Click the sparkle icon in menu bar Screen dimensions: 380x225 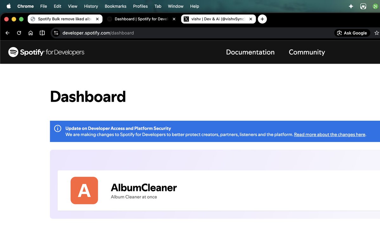tap(351, 6)
